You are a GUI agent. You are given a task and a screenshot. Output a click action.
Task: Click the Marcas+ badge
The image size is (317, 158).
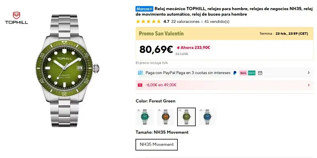click(144, 9)
